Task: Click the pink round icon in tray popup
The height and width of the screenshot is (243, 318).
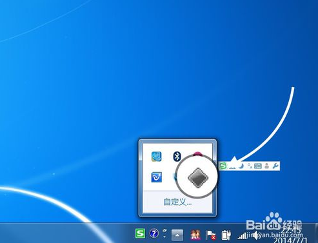Action: (x=197, y=154)
